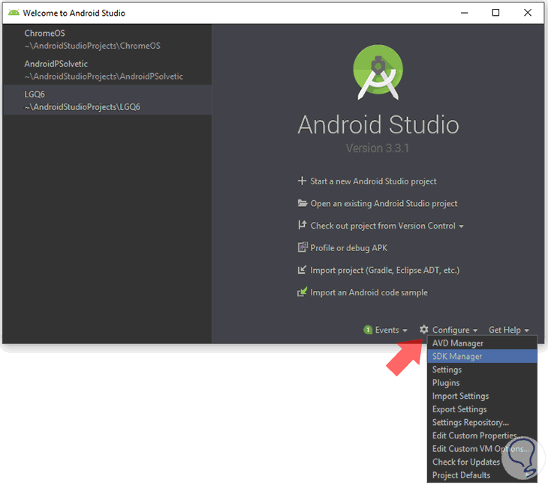Check out project from Version Control
The image size is (548, 485).
(x=383, y=226)
